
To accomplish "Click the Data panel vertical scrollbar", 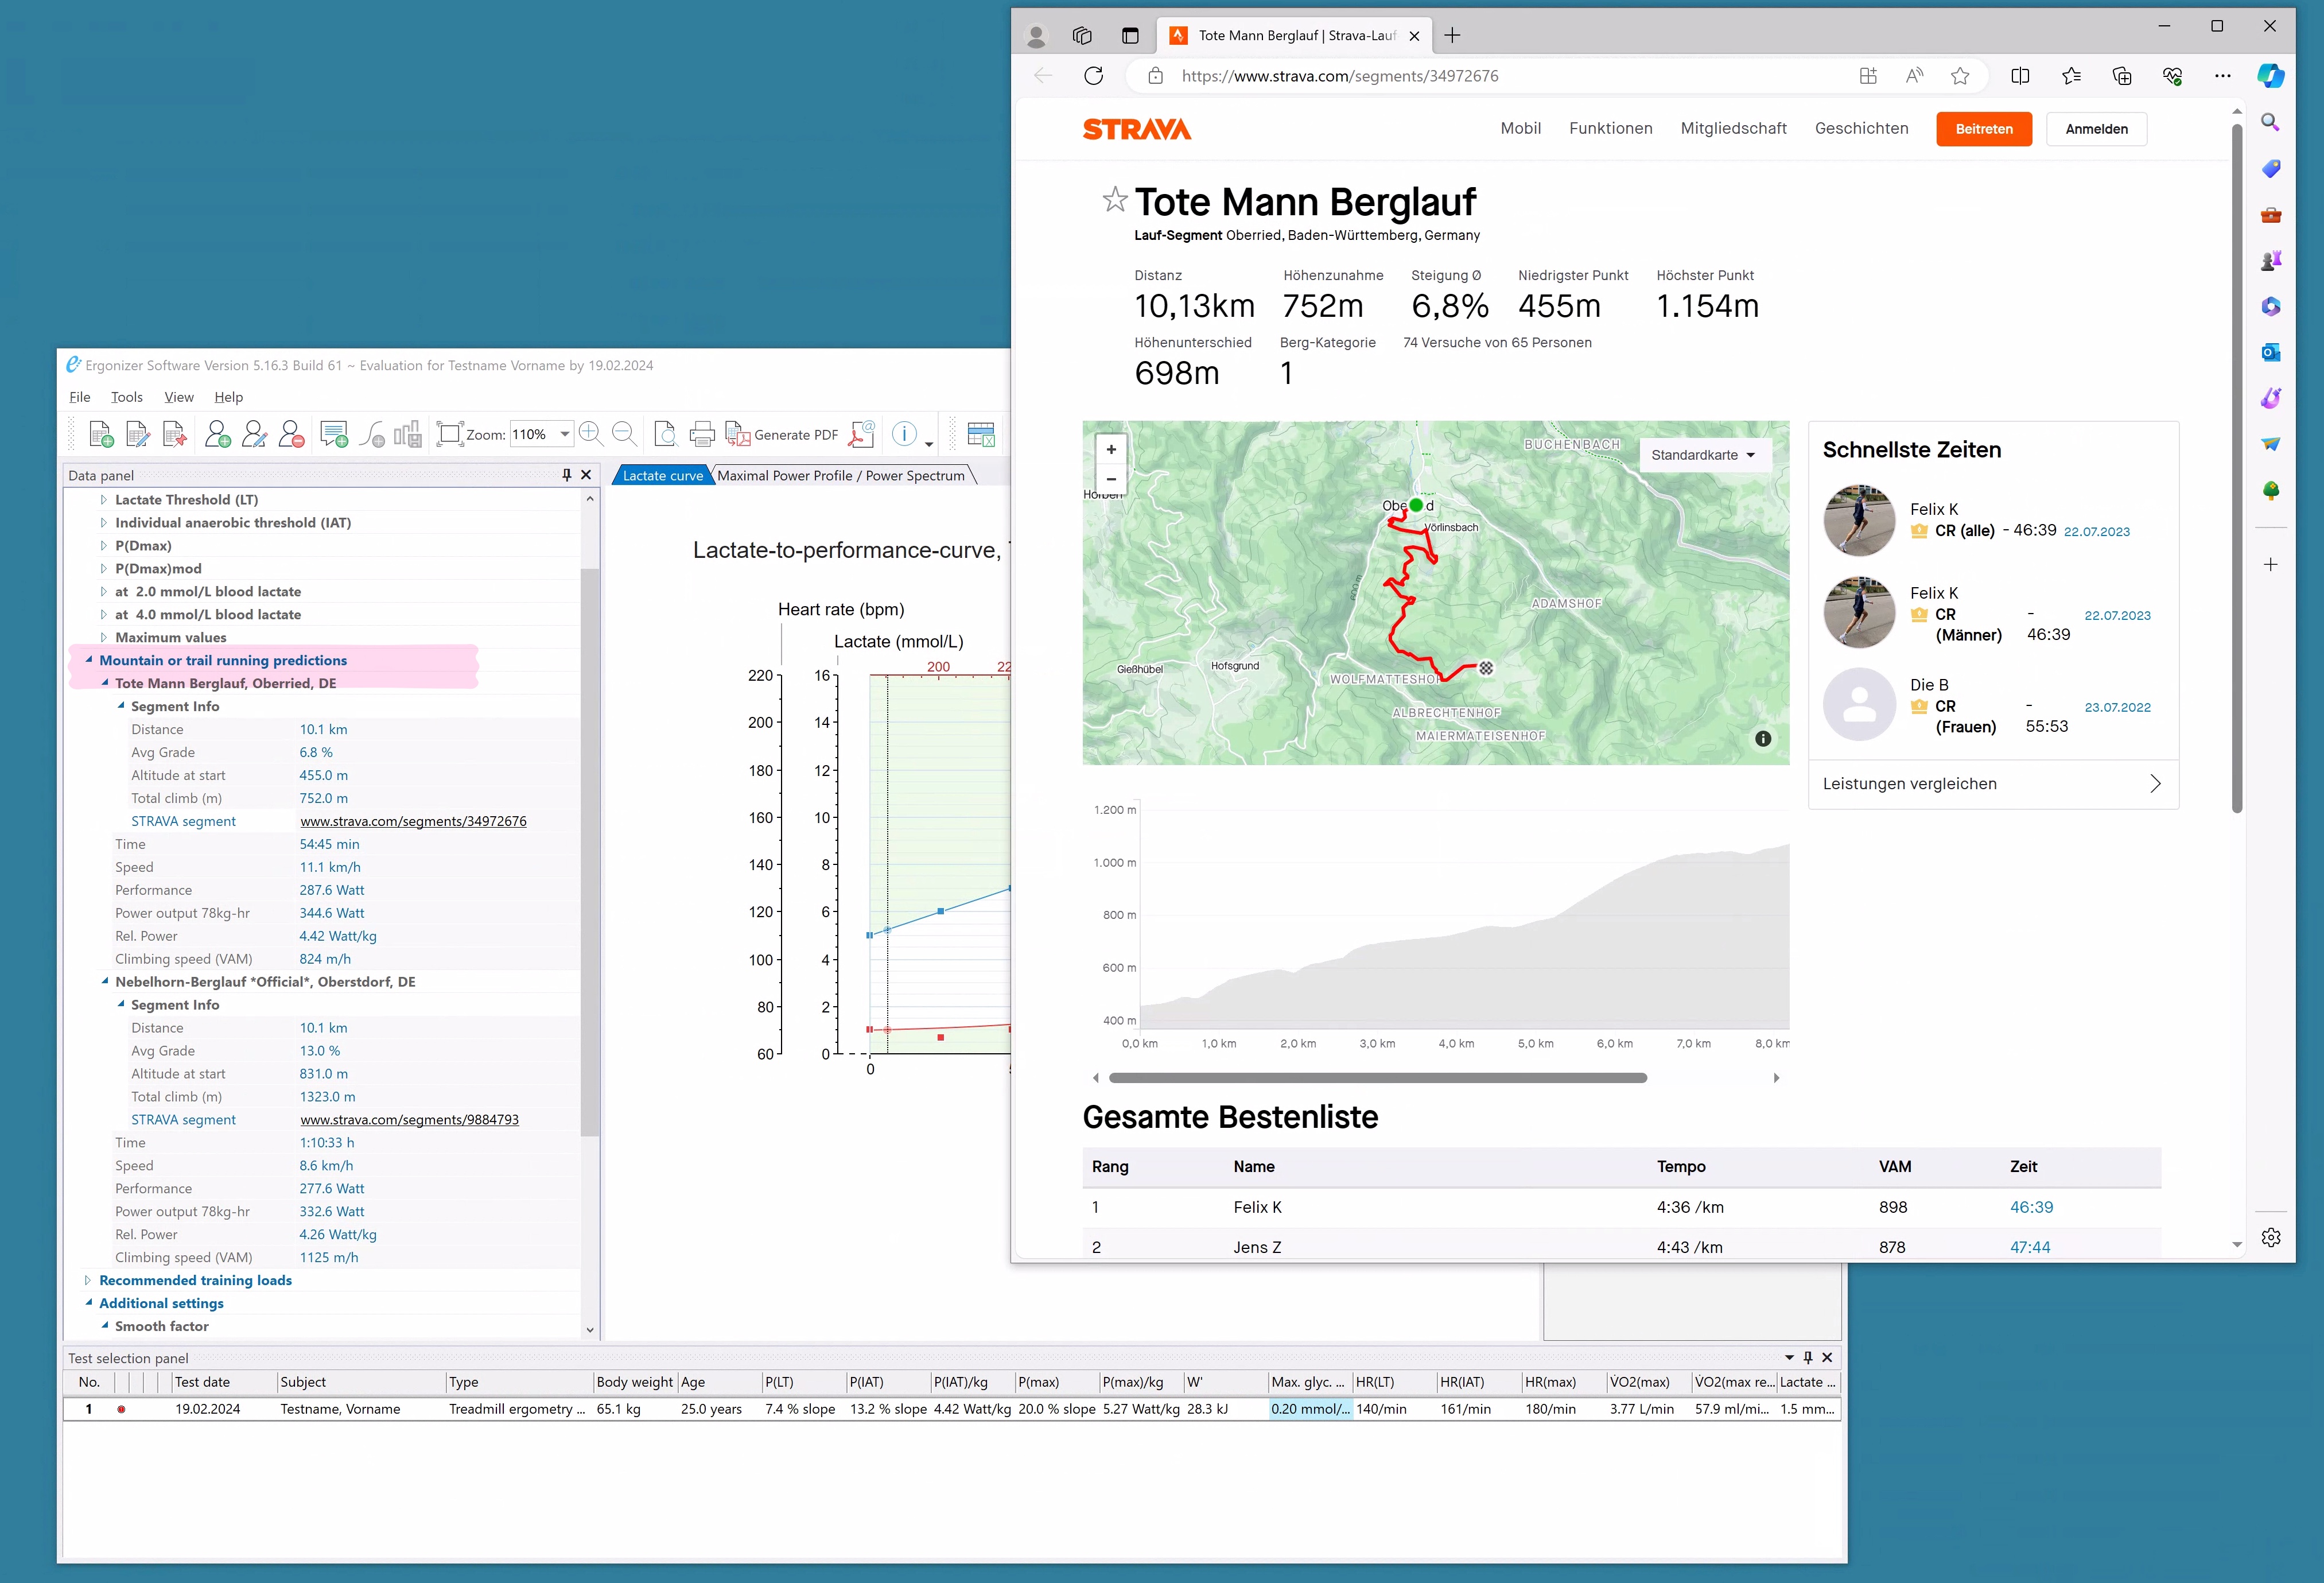I will point(589,852).
